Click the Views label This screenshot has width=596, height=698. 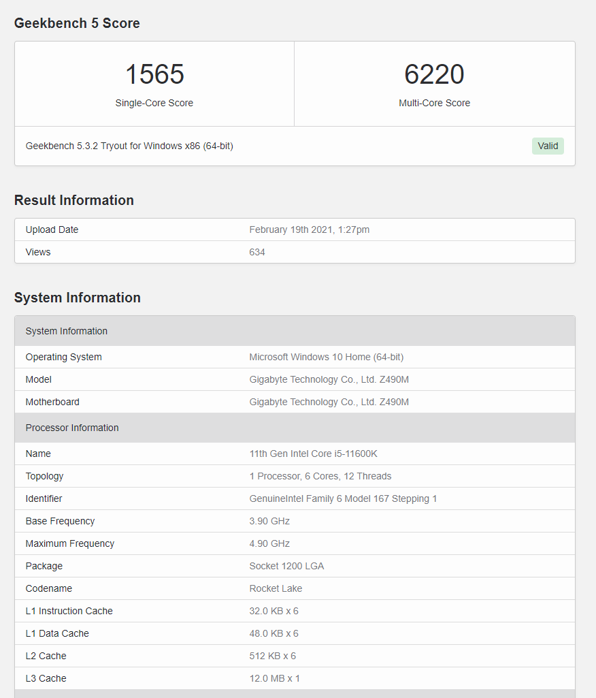[x=38, y=252]
